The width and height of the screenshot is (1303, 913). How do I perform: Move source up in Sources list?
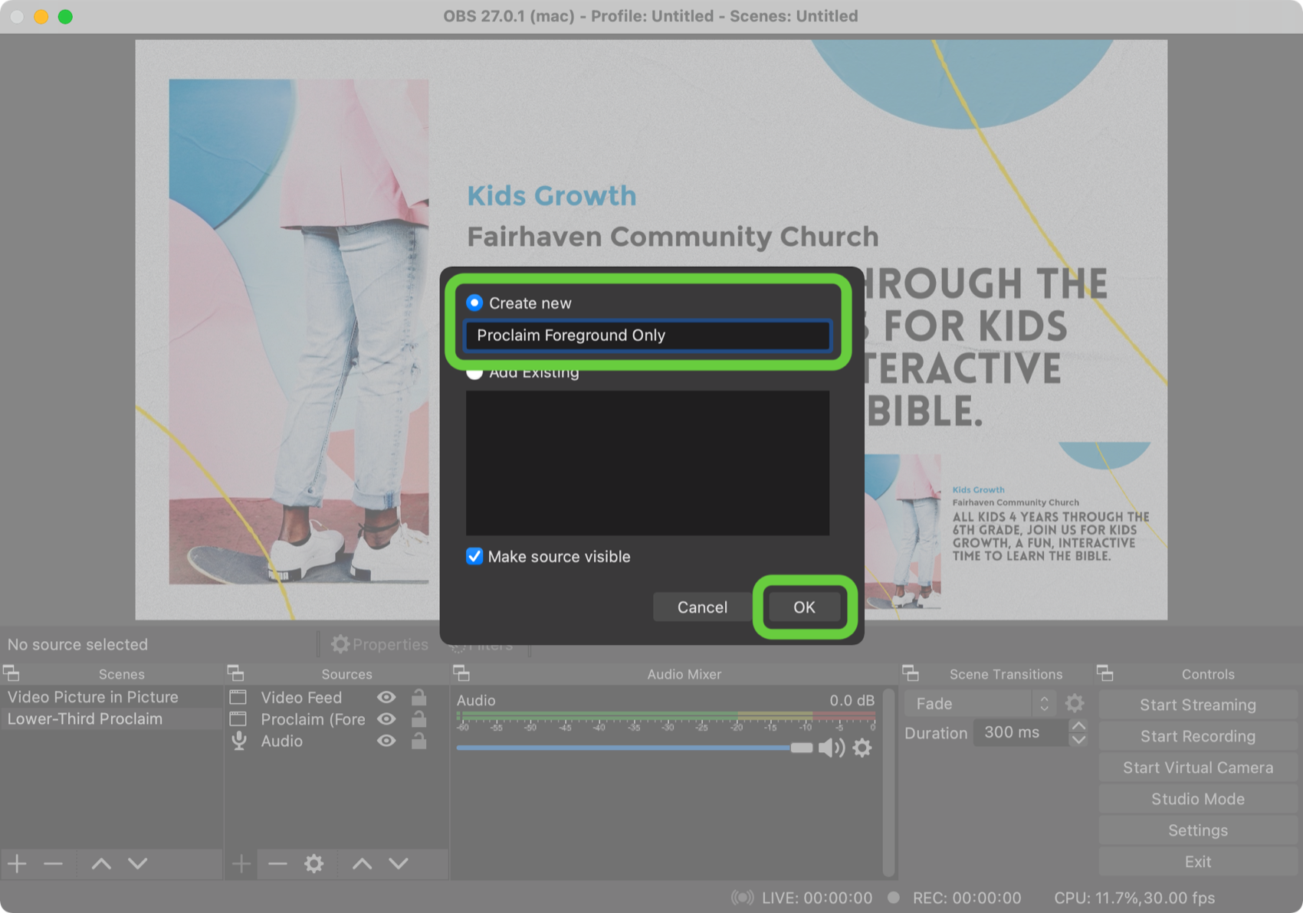[362, 864]
